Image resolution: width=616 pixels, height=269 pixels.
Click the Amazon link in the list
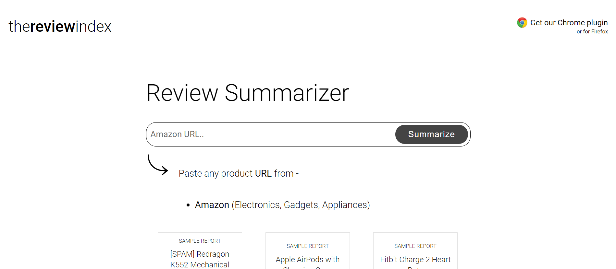pyautogui.click(x=212, y=205)
